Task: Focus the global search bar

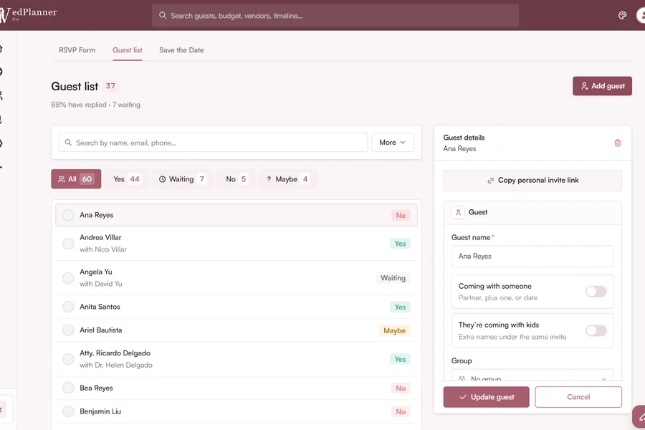Action: [x=335, y=16]
